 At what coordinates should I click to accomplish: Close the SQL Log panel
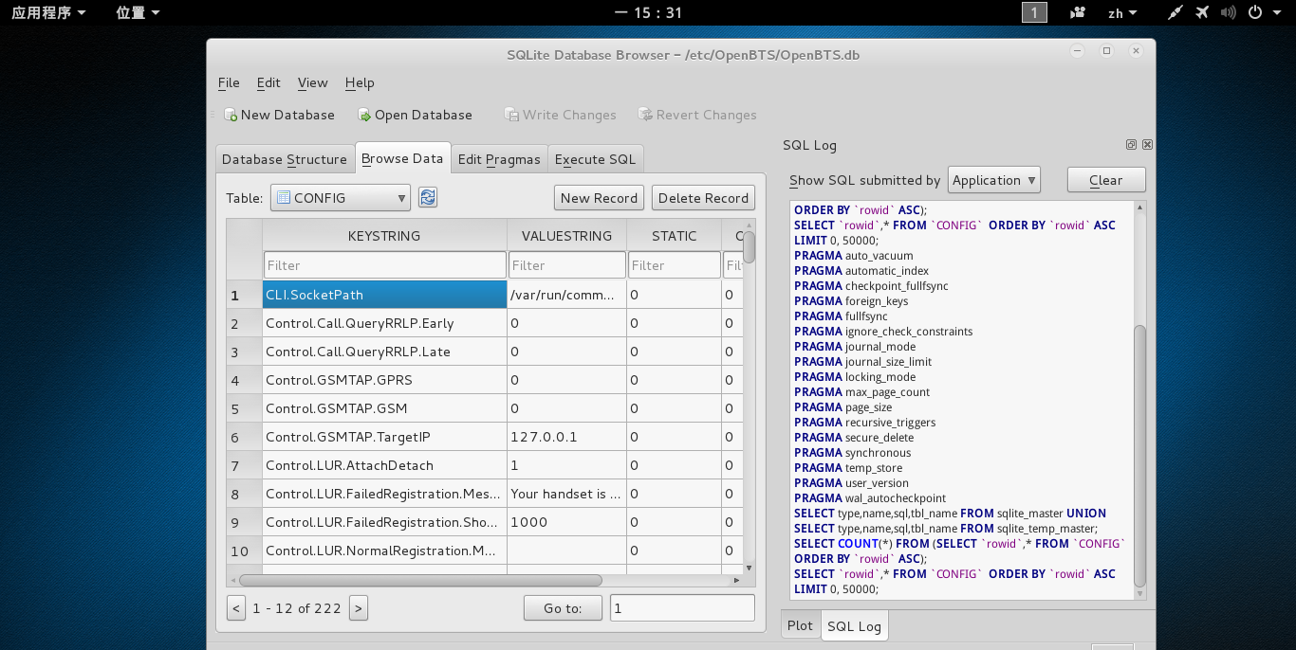(1147, 145)
